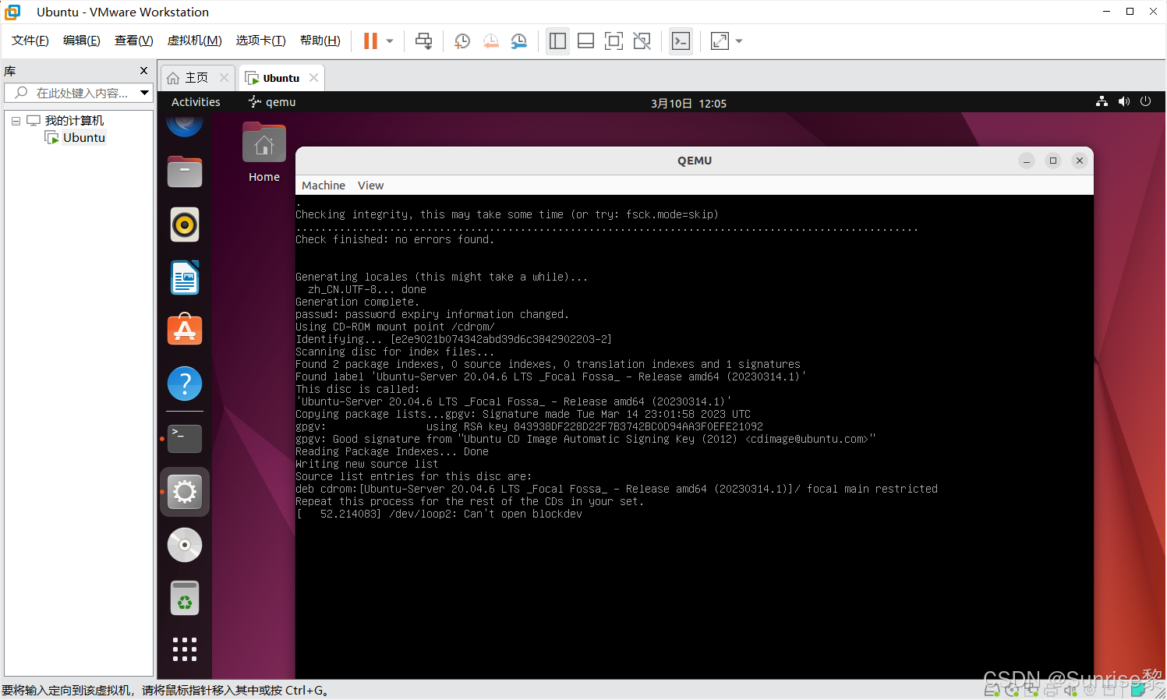Open the snapshot manager
This screenshot has width=1167, height=700.
click(518, 41)
